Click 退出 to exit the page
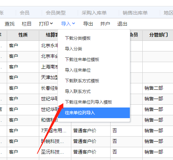 pyautogui.click(x=122, y=24)
